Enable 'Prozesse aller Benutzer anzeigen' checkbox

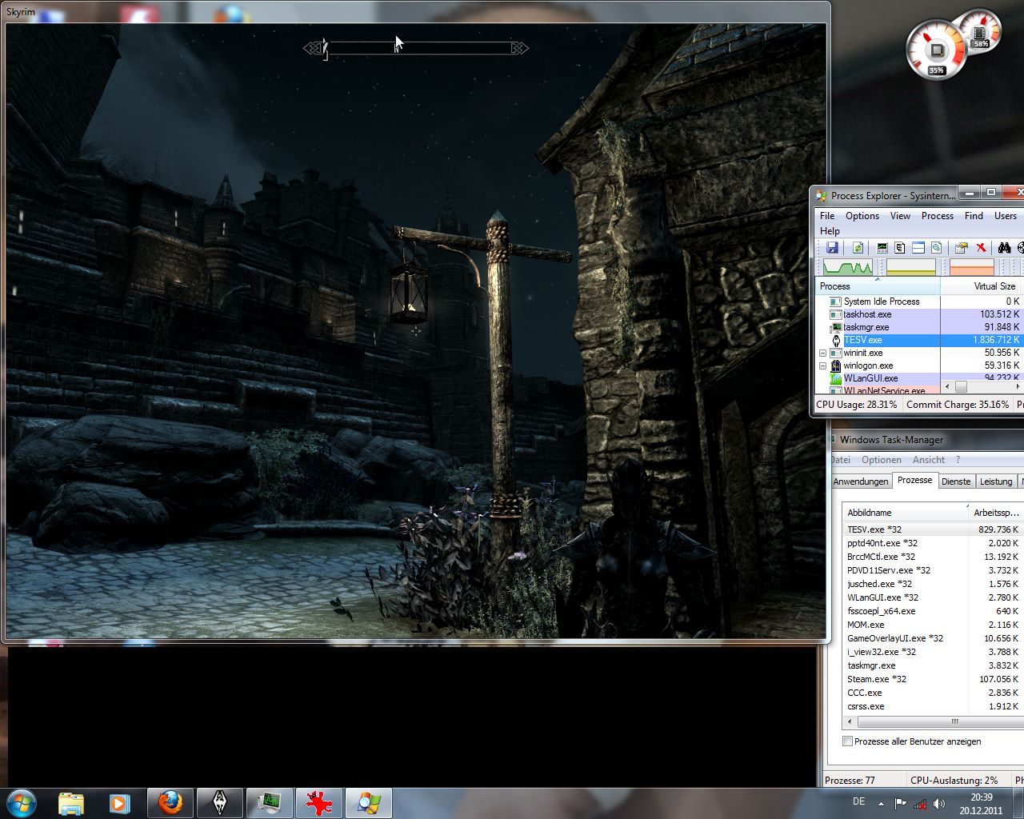point(847,741)
